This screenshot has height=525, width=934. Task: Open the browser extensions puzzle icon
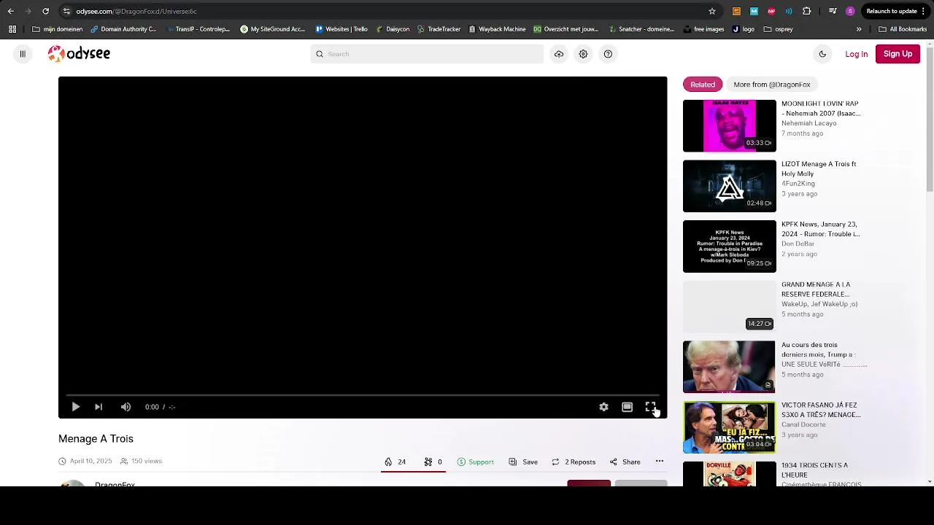coord(806,11)
